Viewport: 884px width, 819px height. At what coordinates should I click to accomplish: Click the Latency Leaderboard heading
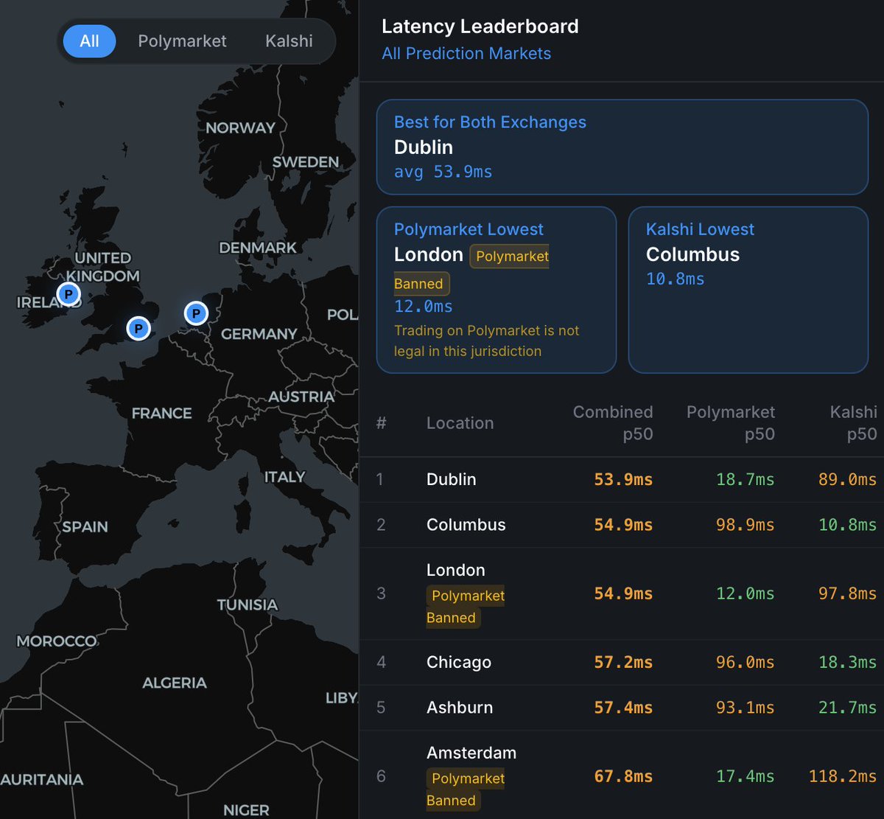point(480,27)
